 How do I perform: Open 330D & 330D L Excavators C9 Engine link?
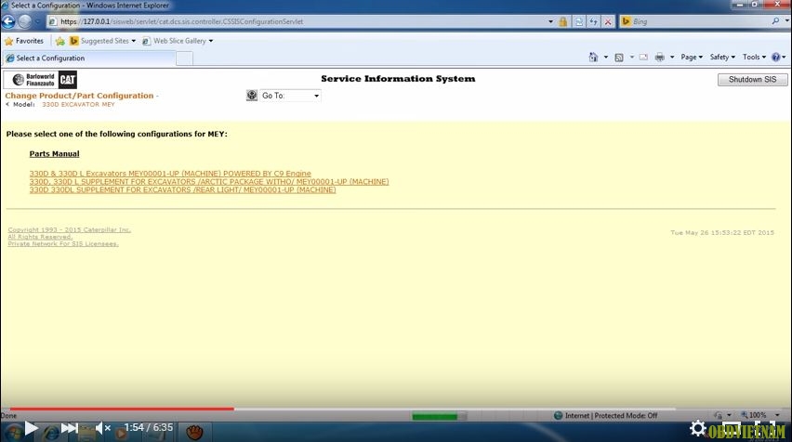[x=170, y=174]
